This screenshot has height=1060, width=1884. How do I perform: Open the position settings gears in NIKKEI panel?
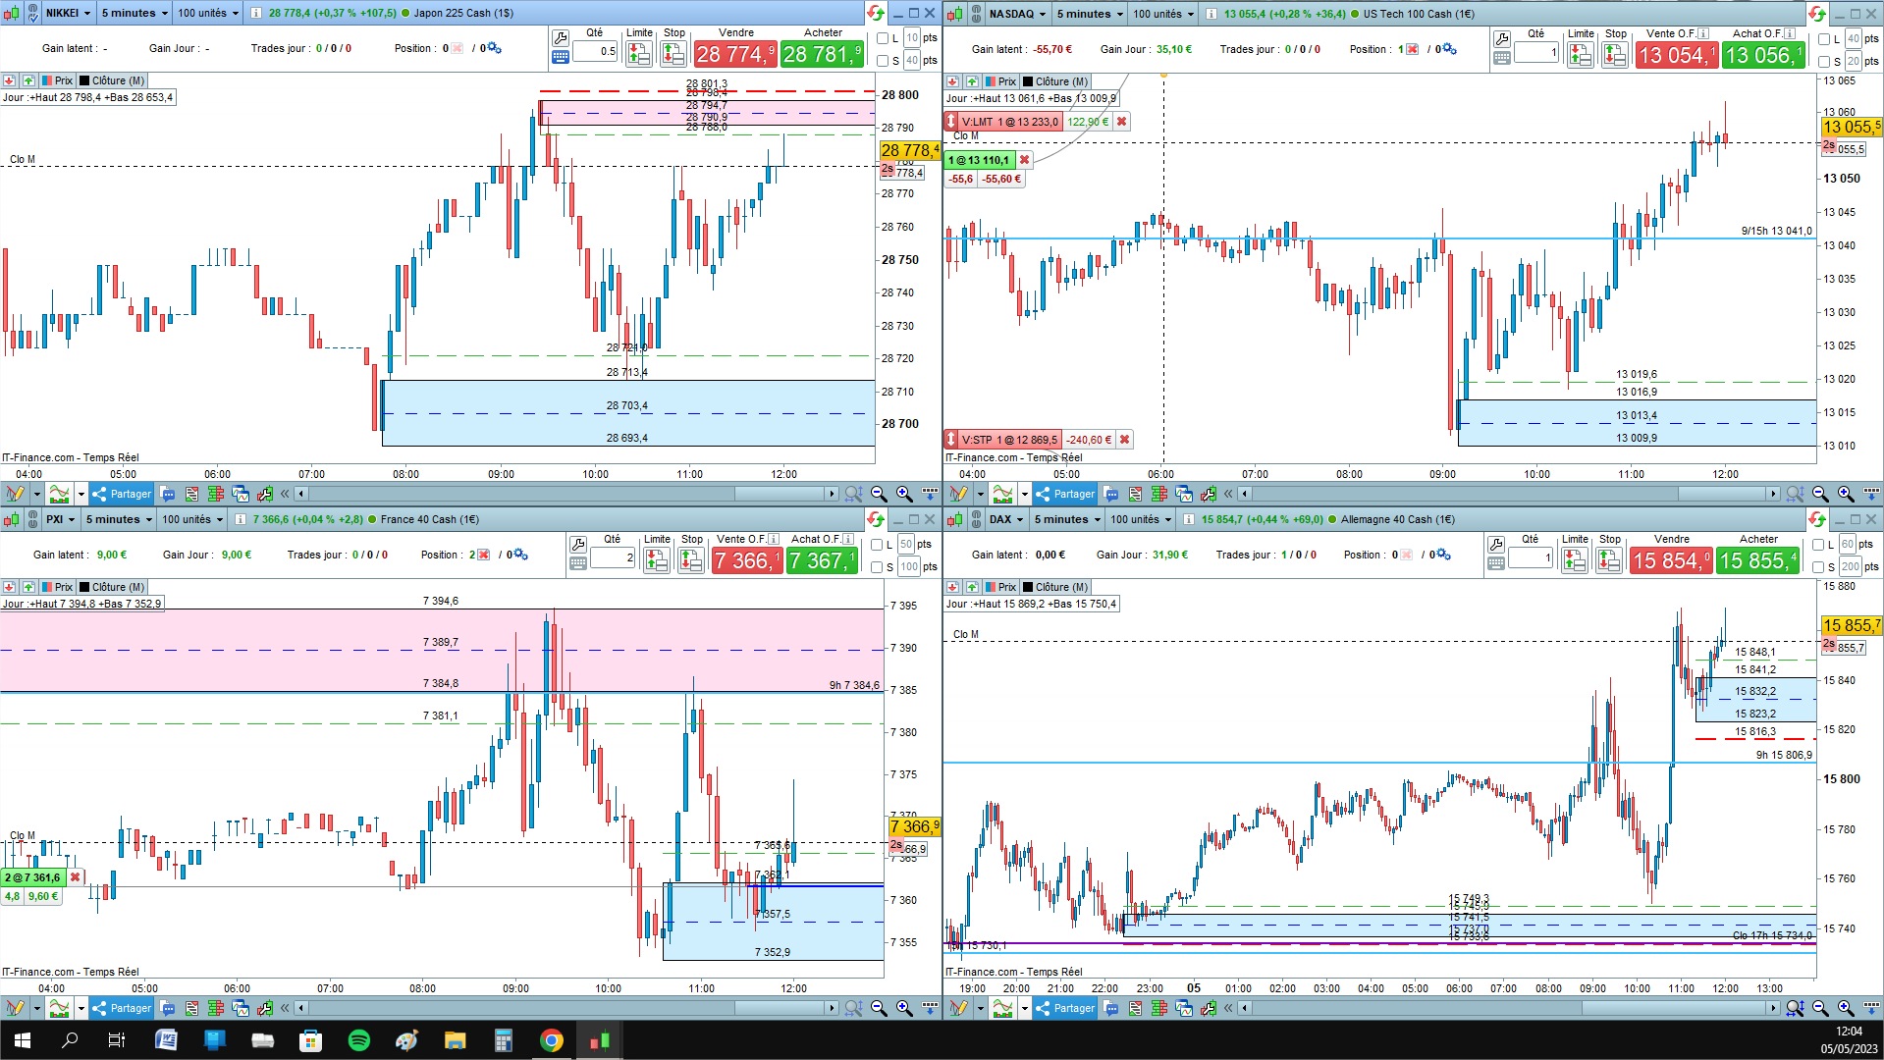click(494, 48)
